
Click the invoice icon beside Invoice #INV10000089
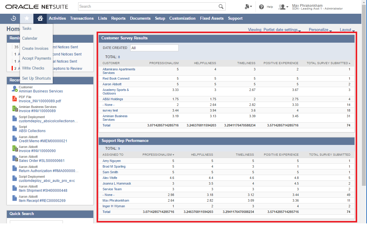[15, 109]
